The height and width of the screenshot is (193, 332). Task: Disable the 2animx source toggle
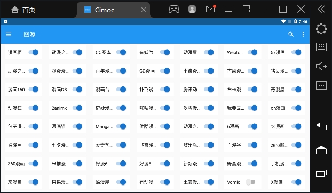click(77, 108)
